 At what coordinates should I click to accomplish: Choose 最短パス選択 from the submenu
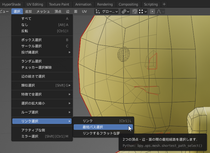93,127
